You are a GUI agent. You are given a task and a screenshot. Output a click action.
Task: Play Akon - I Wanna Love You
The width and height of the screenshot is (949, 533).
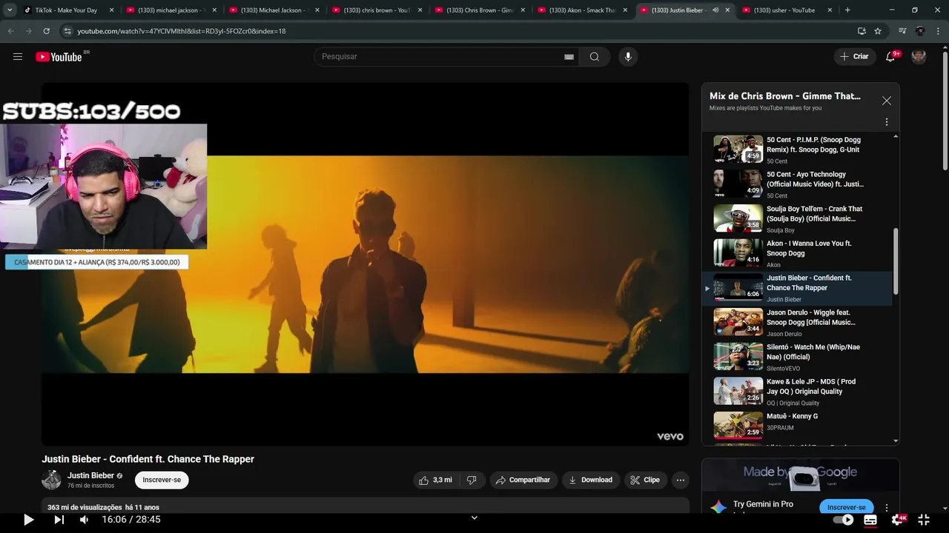[x=798, y=253]
